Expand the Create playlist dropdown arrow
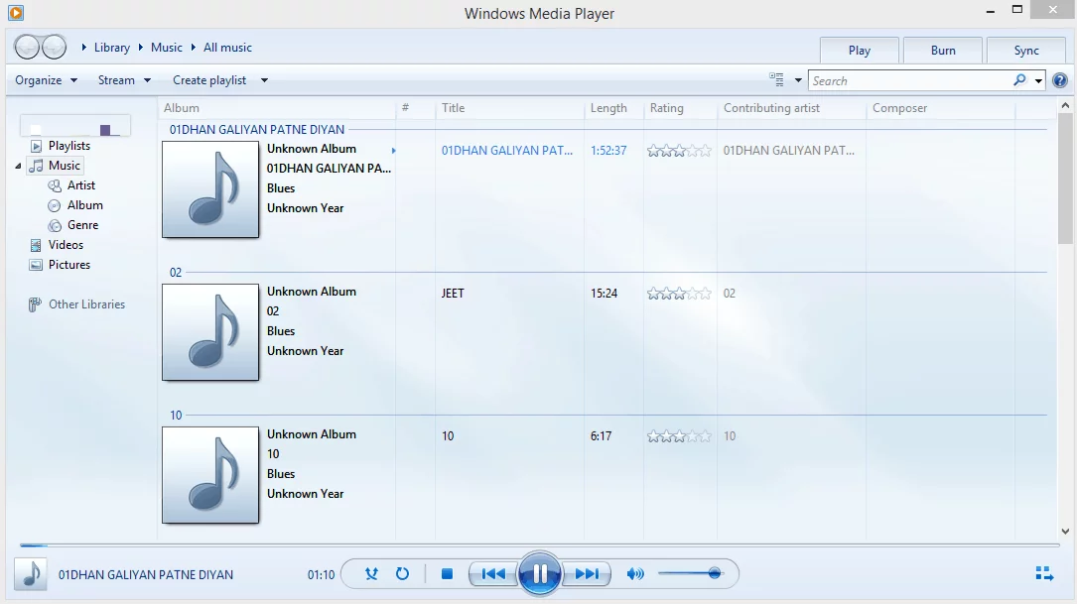 264,80
